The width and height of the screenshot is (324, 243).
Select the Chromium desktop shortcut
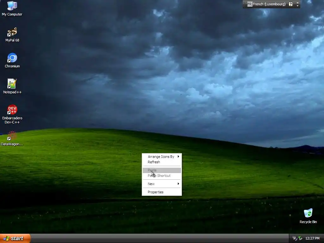coord(12,60)
